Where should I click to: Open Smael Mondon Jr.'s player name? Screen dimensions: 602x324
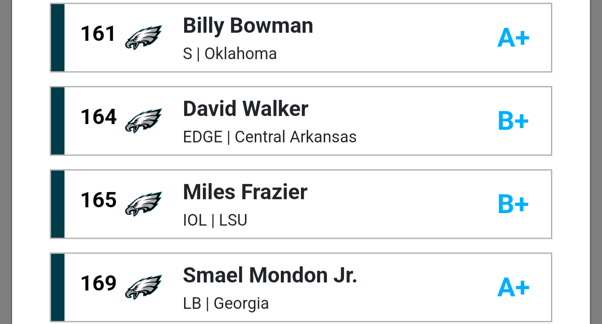pos(270,275)
